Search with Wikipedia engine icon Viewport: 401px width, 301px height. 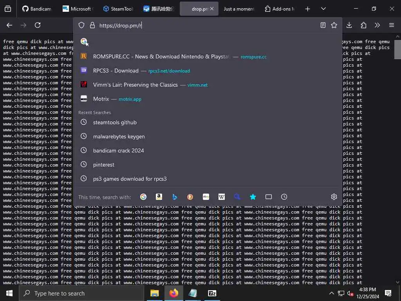(222, 197)
